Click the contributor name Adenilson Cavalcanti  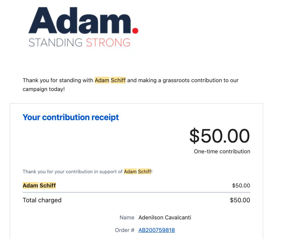pos(165,218)
